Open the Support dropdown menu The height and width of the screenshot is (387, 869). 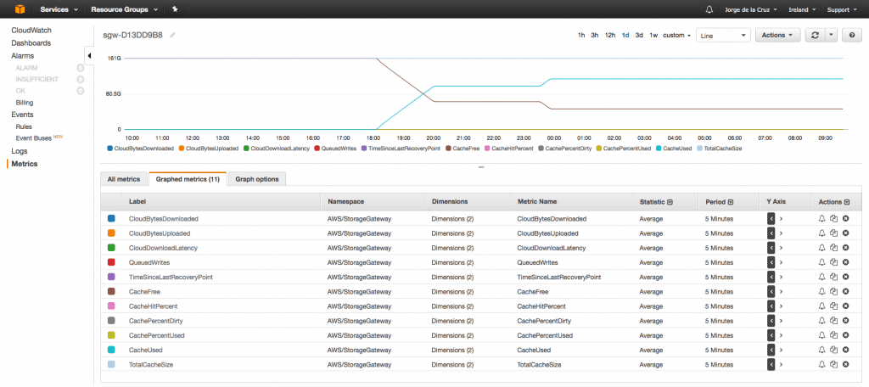[x=841, y=9]
